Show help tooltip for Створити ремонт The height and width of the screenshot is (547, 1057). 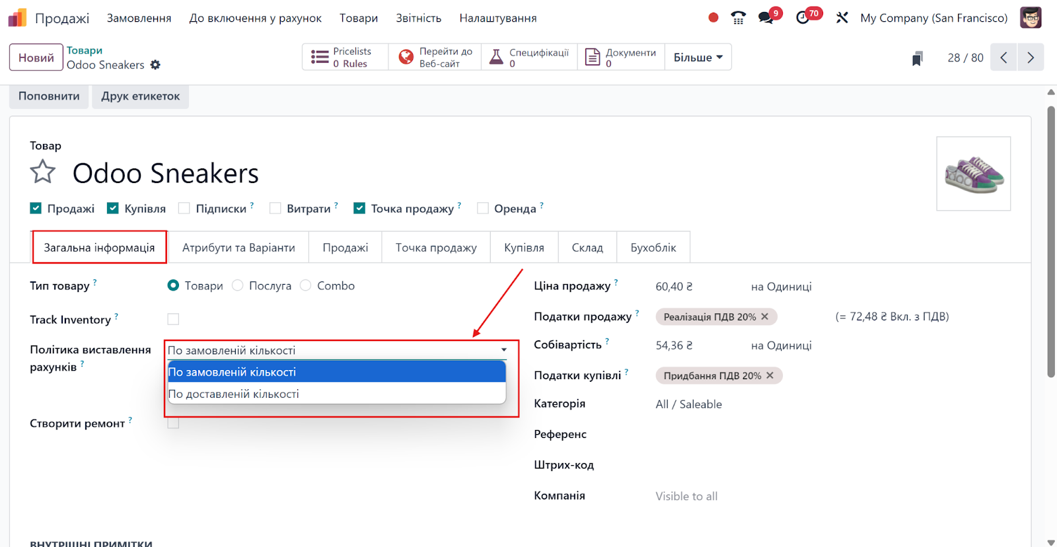(x=131, y=419)
